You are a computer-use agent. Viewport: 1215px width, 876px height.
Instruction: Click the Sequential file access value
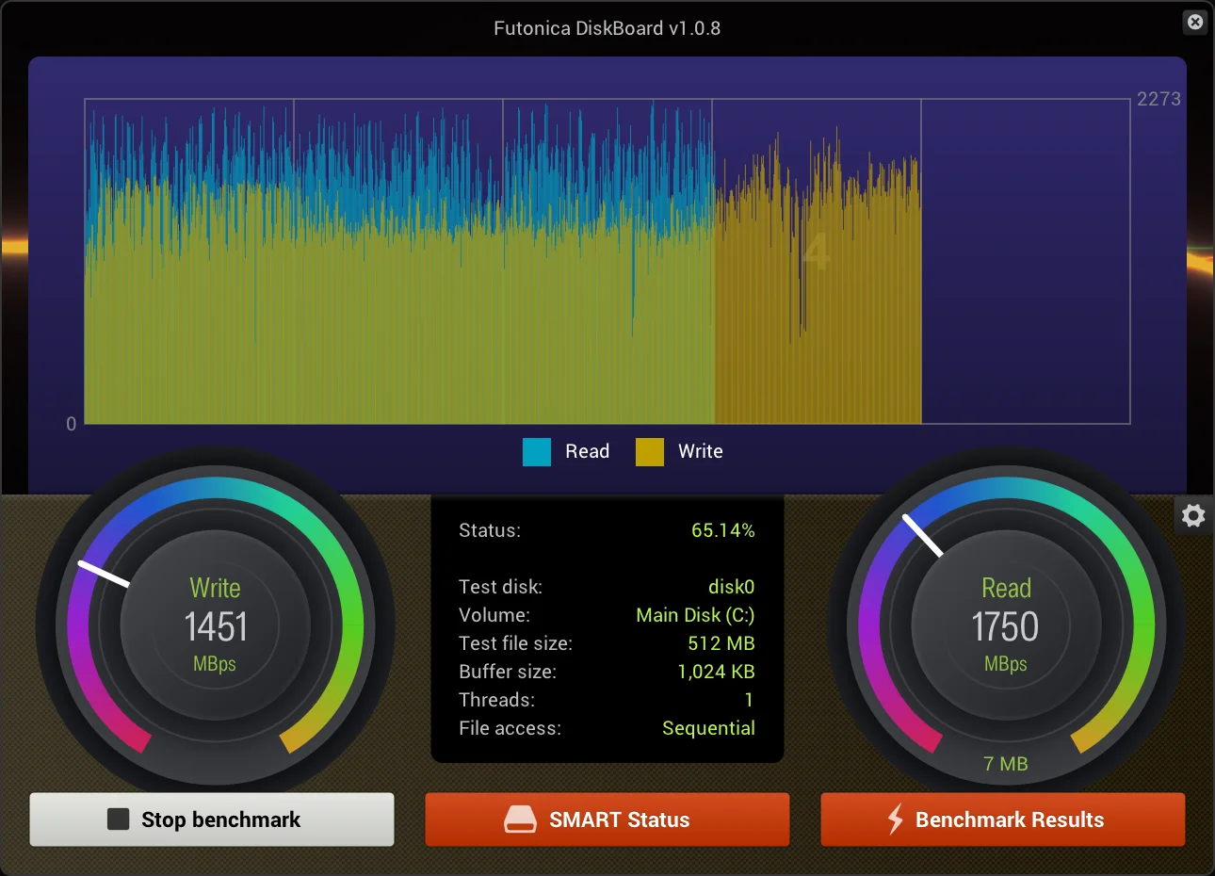click(x=708, y=728)
